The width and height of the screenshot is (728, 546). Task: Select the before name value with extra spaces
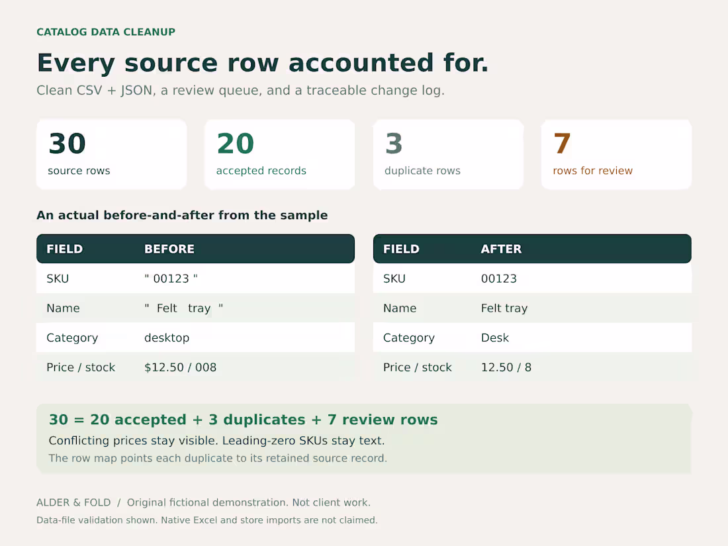tap(184, 308)
